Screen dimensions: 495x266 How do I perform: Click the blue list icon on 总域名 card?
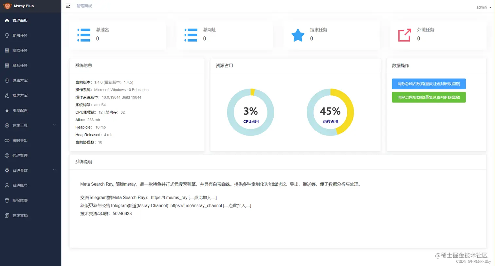click(x=83, y=35)
